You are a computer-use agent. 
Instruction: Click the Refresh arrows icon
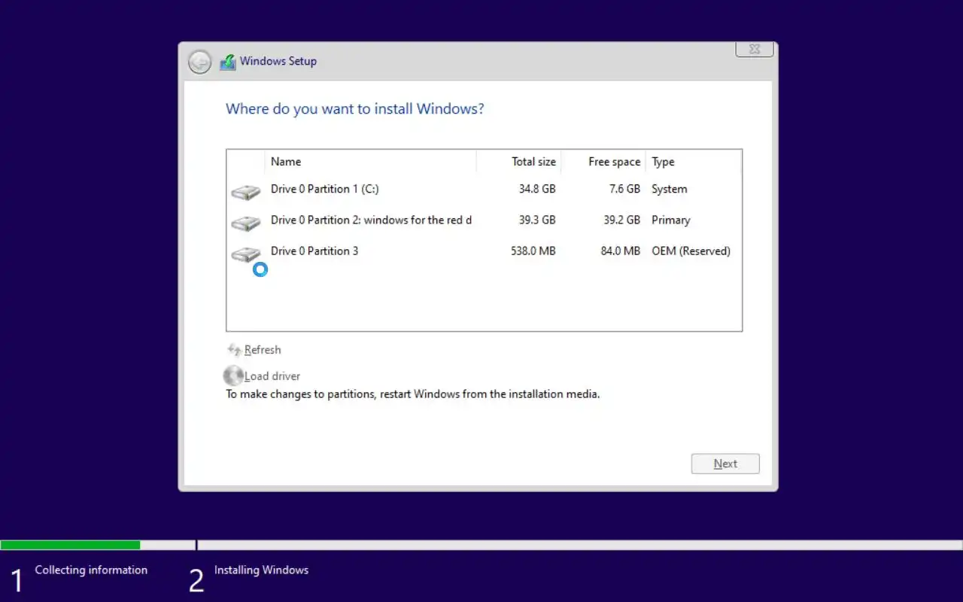(234, 350)
